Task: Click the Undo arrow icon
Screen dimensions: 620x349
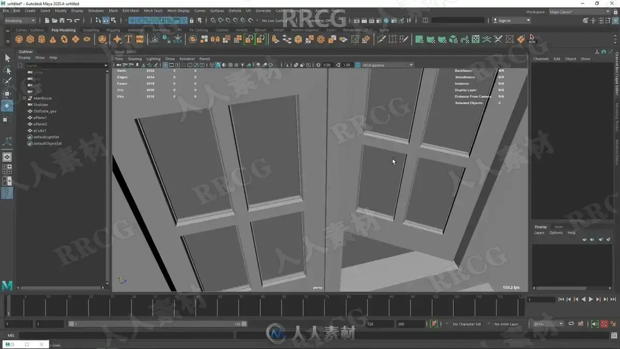Action: click(69, 21)
